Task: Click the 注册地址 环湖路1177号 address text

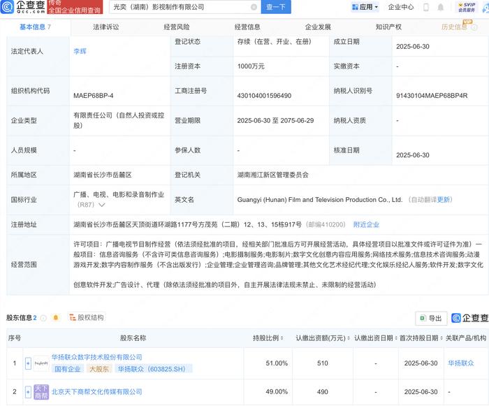Action: coord(187,225)
